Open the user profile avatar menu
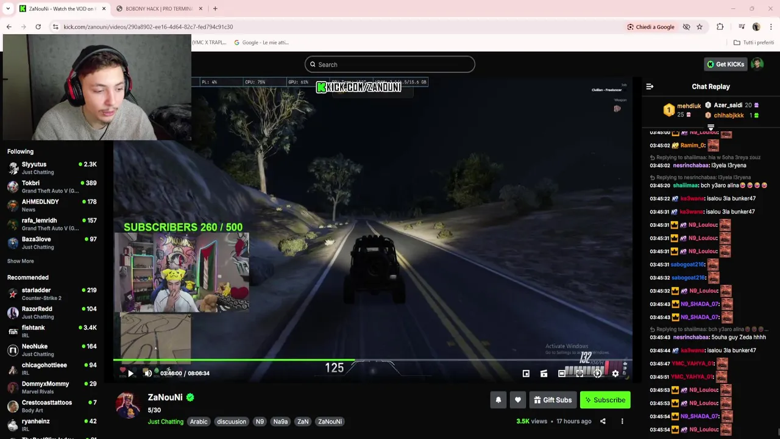Image resolution: width=780 pixels, height=439 pixels. tap(757, 64)
